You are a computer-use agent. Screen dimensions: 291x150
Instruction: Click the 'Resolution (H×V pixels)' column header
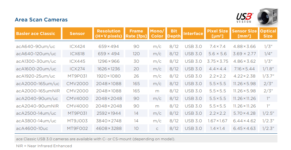point(109,33)
